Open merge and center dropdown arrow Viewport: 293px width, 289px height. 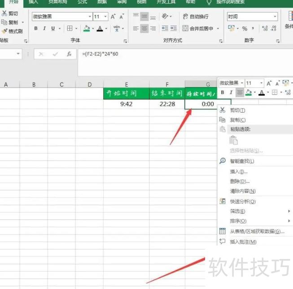pos(218,29)
